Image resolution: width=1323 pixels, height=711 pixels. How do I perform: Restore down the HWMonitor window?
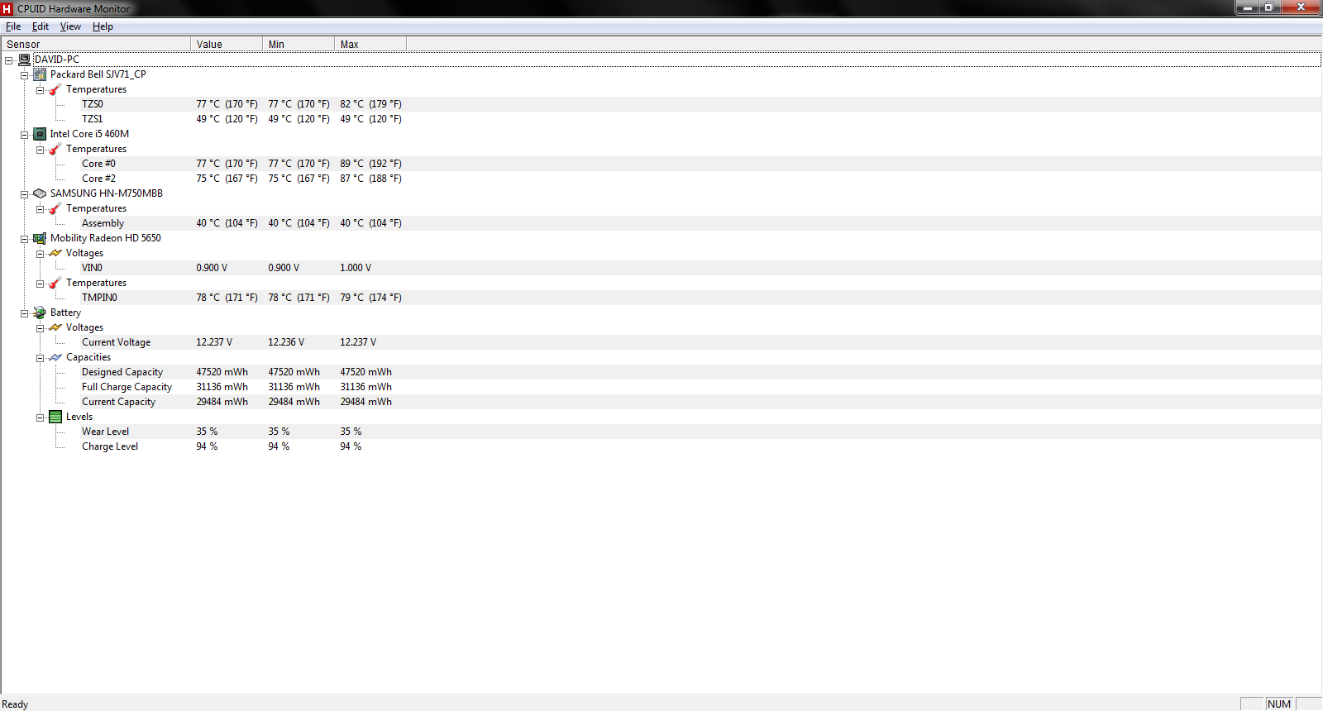coord(1270,7)
